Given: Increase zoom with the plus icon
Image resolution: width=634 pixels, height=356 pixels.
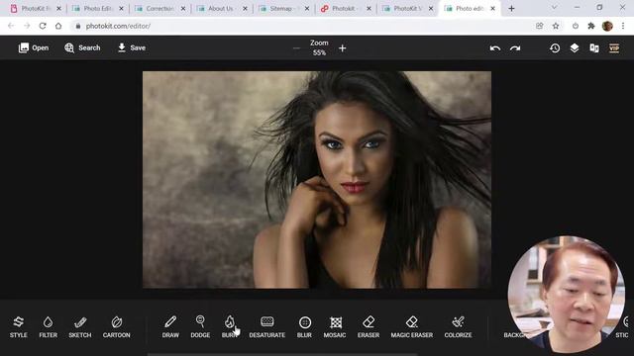Looking at the screenshot, I should point(342,48).
